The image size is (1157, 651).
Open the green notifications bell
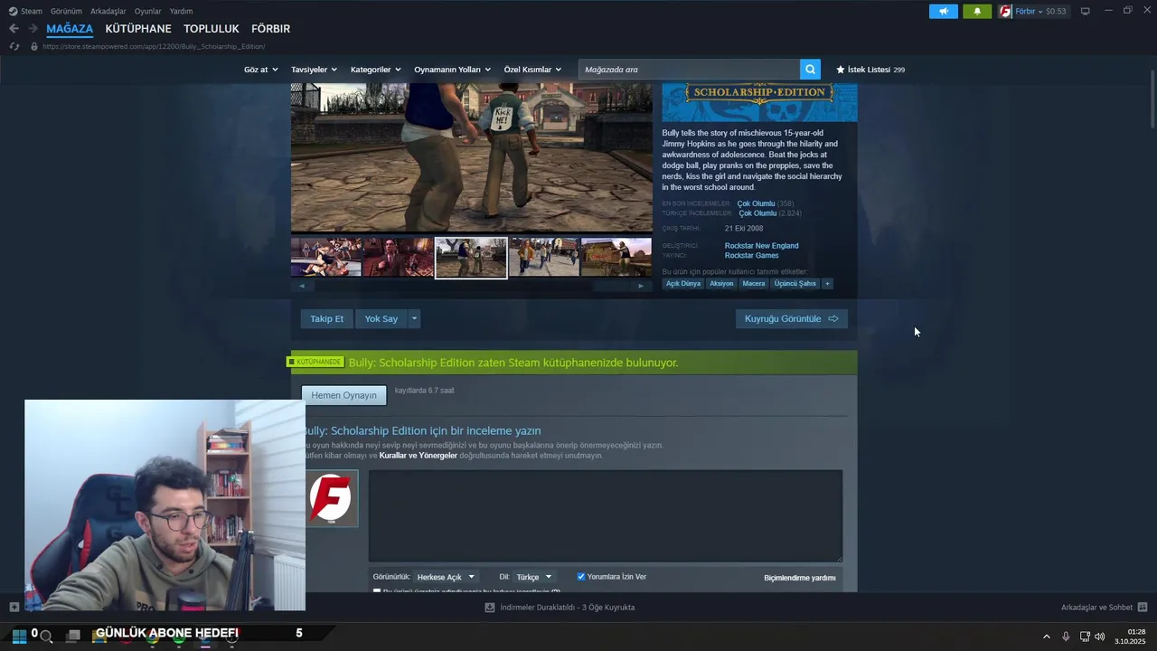click(x=977, y=11)
